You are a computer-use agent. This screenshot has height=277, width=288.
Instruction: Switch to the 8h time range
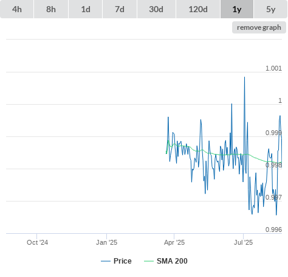coord(51,9)
